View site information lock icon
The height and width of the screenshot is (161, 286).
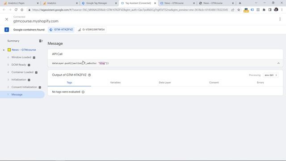[29, 10]
